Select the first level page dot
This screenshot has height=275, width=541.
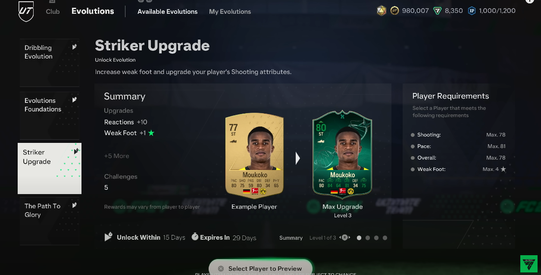pyautogui.click(x=359, y=238)
